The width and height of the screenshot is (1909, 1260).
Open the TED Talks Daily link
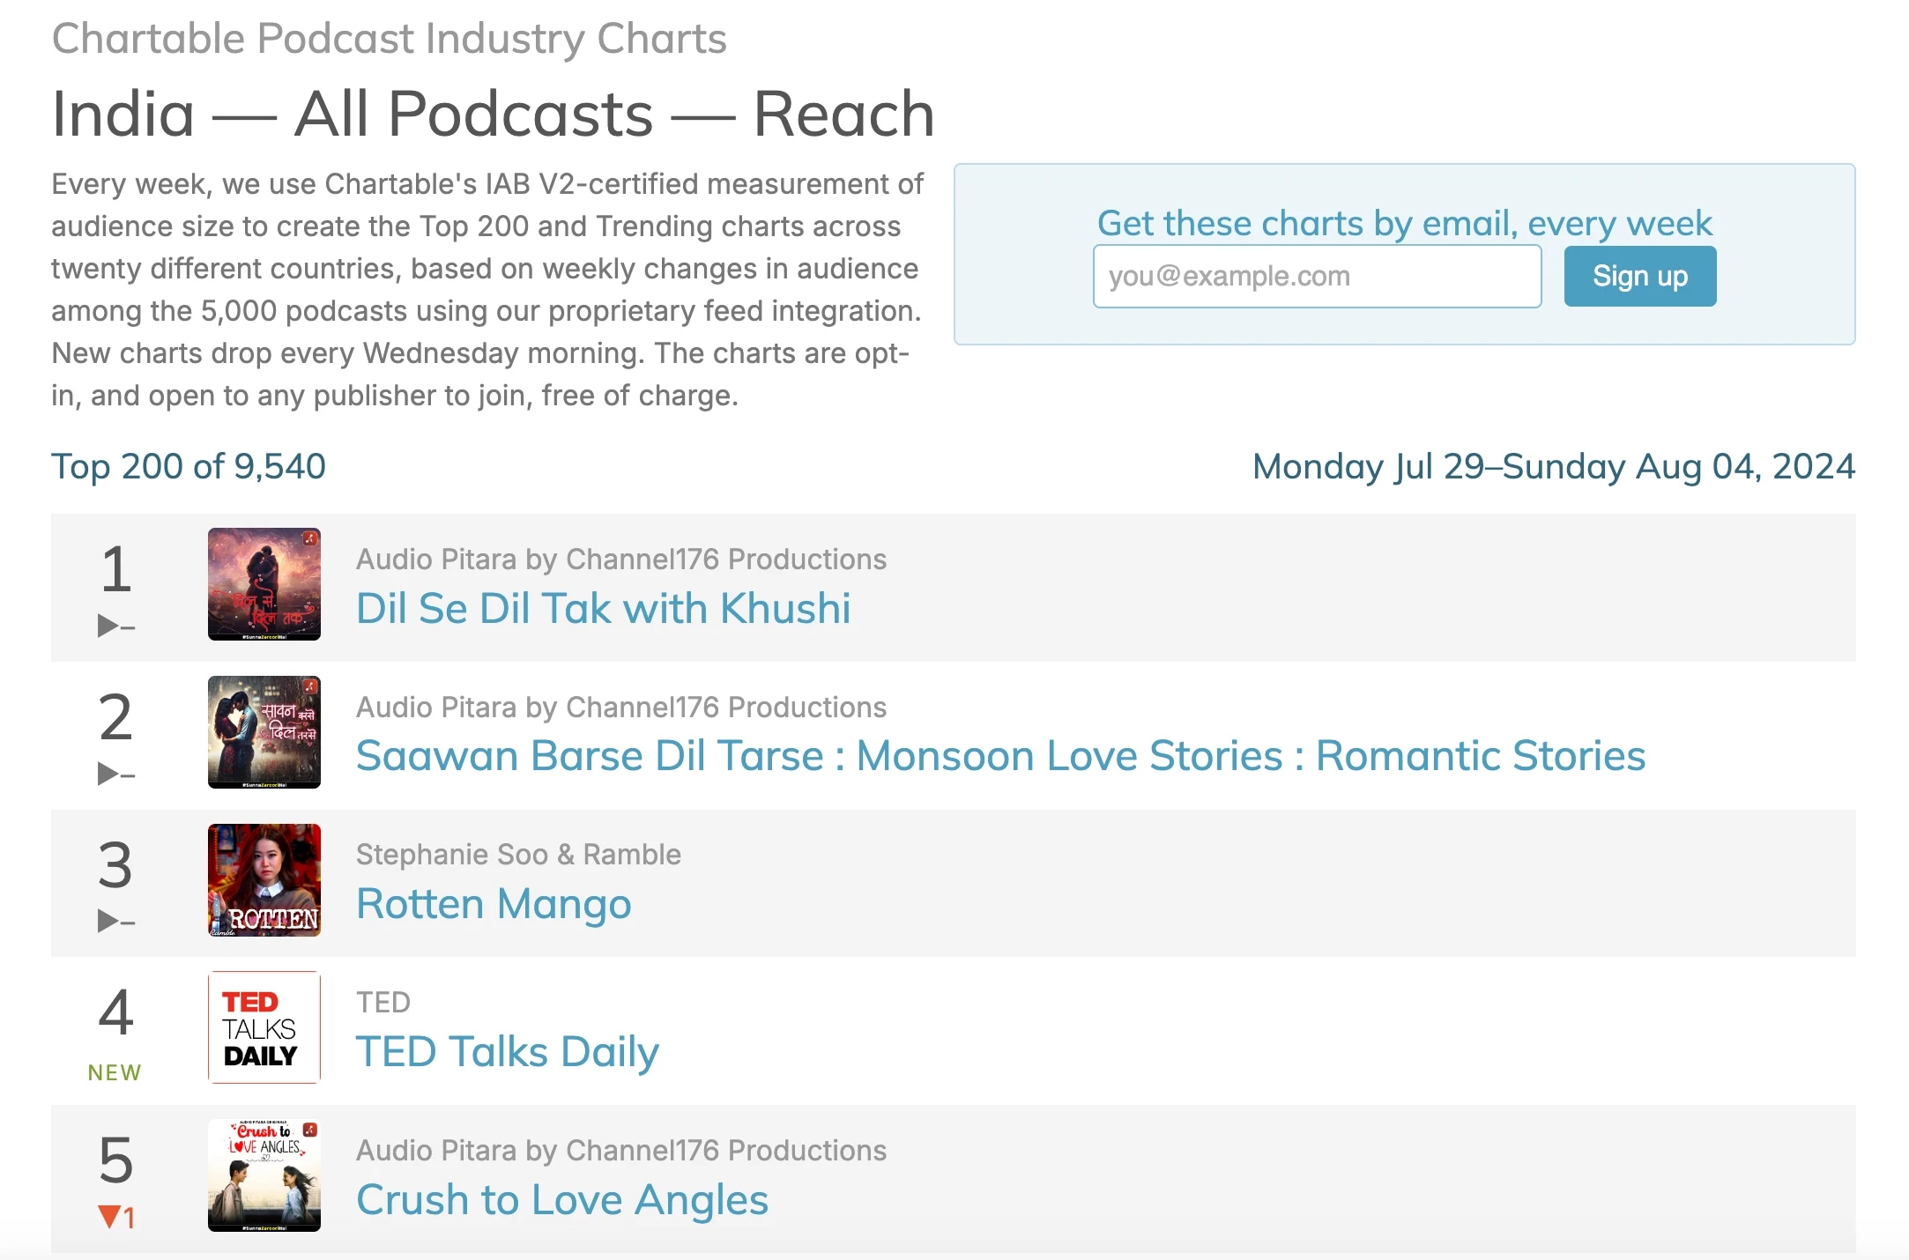tap(507, 1052)
